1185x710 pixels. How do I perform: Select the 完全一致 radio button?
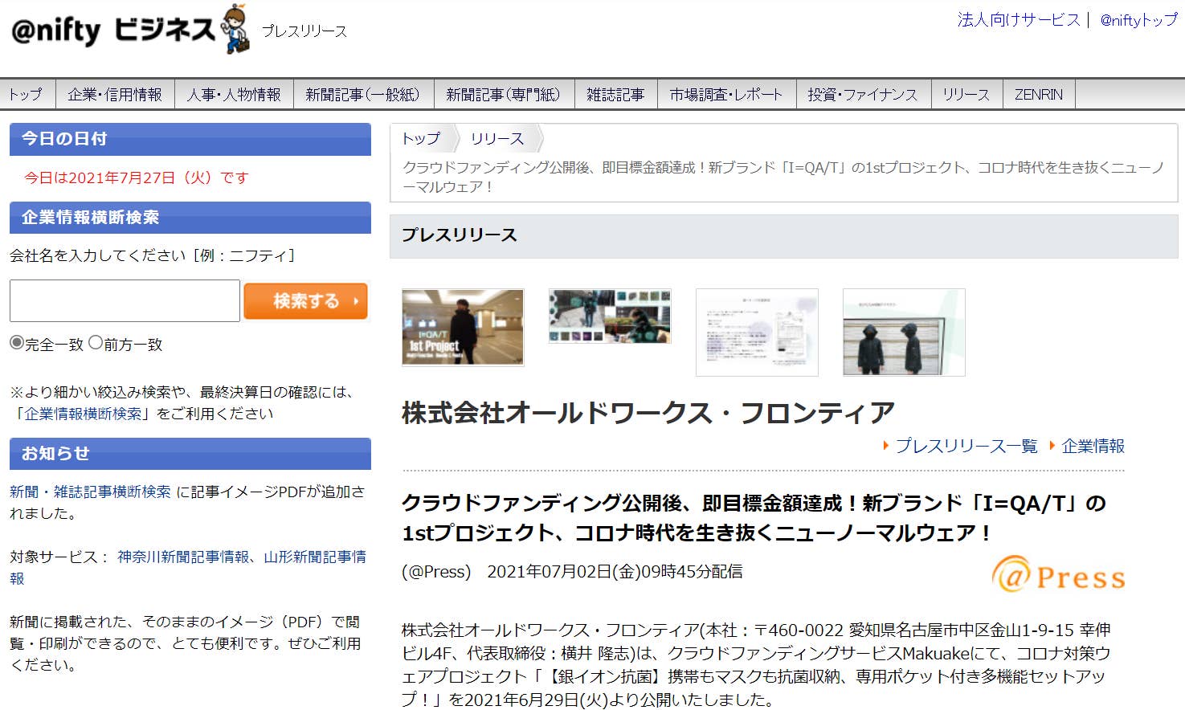[17, 343]
